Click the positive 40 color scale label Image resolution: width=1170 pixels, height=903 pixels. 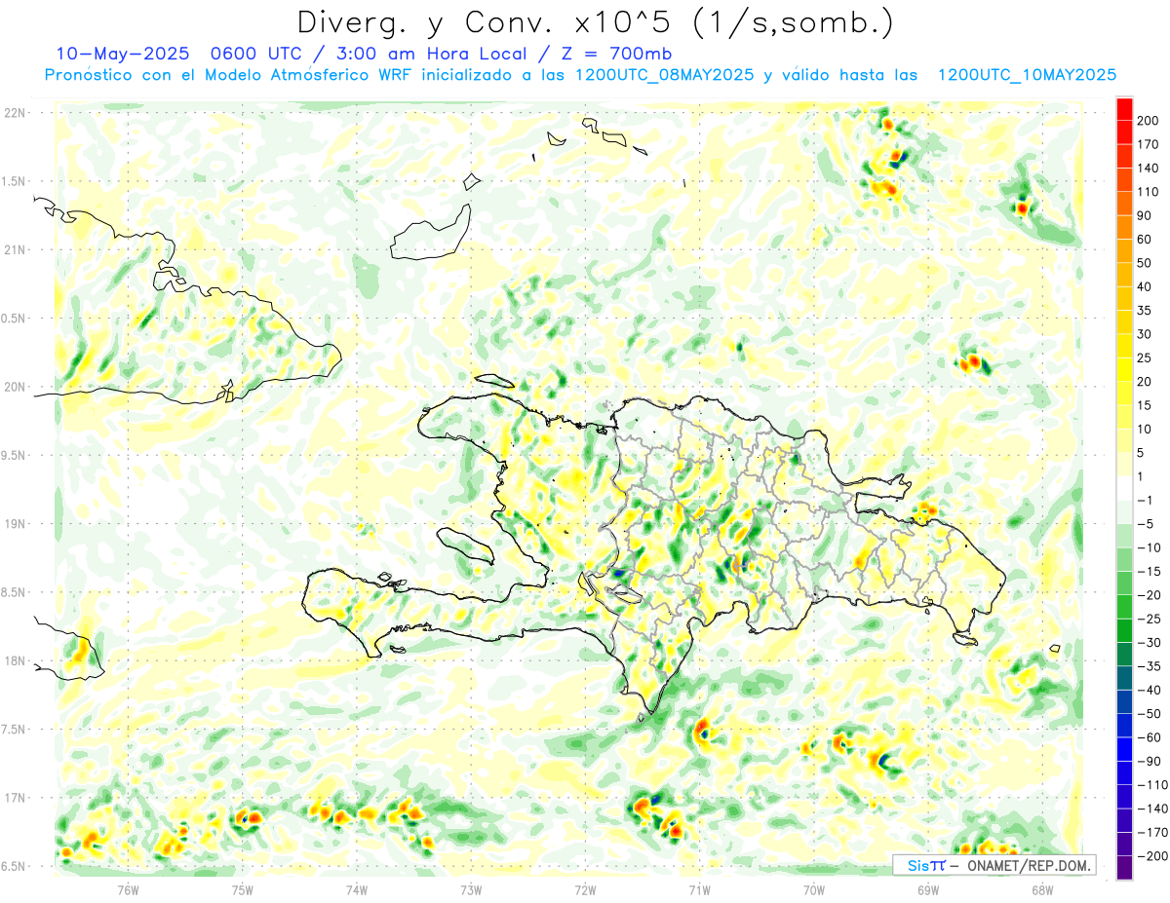1145,287
